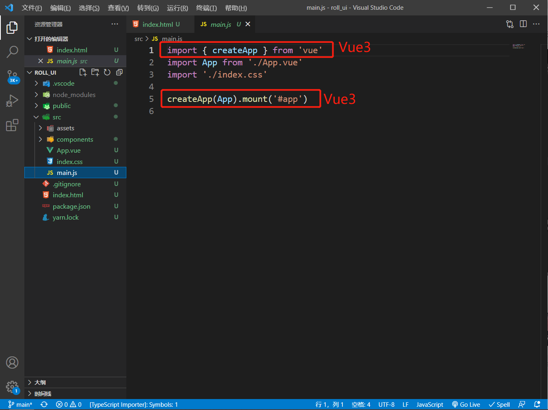The height and width of the screenshot is (410, 548).
Task: Change end of line sequence LF
Action: coord(405,404)
